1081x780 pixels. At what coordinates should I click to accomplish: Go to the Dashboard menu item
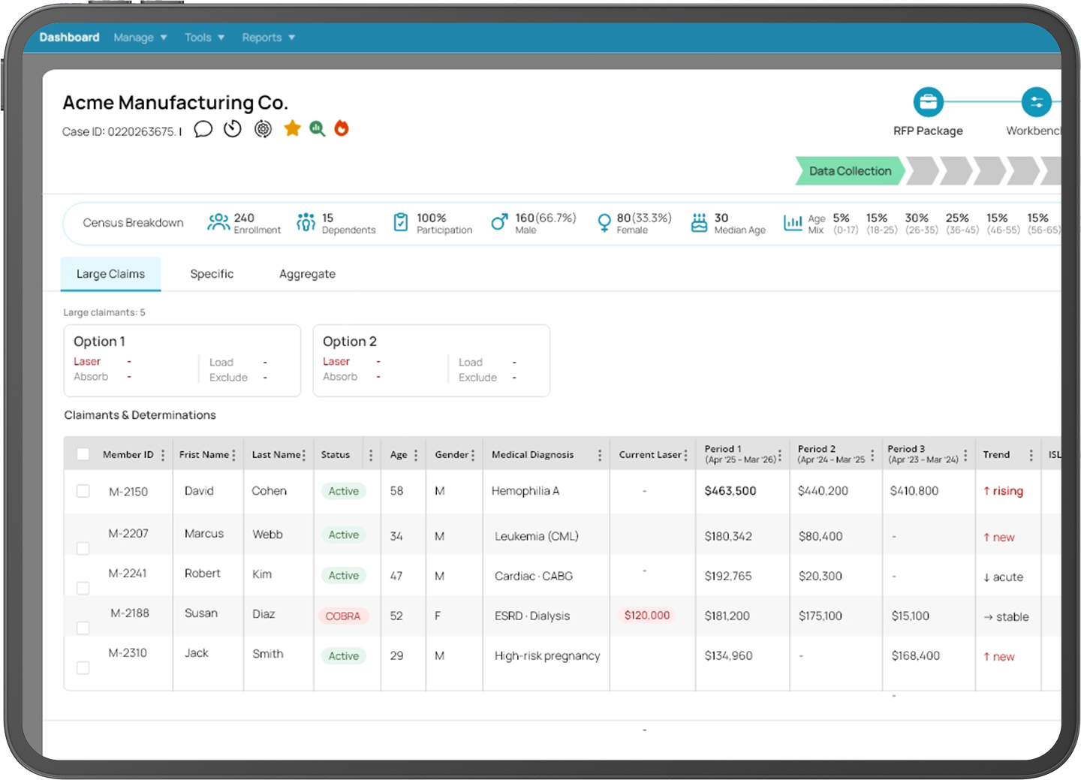tap(69, 38)
